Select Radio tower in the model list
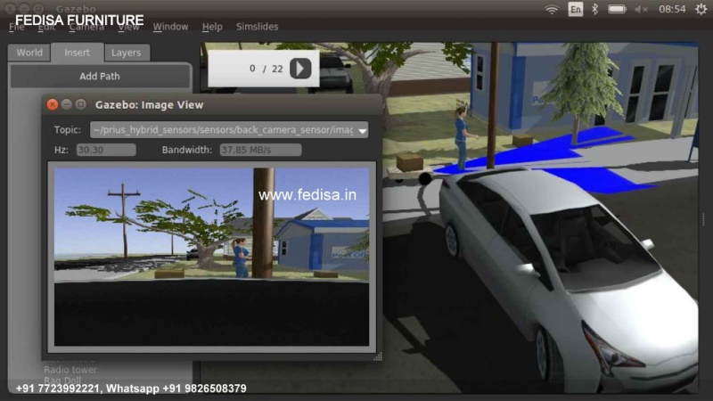Image resolution: width=713 pixels, height=401 pixels. (70, 370)
